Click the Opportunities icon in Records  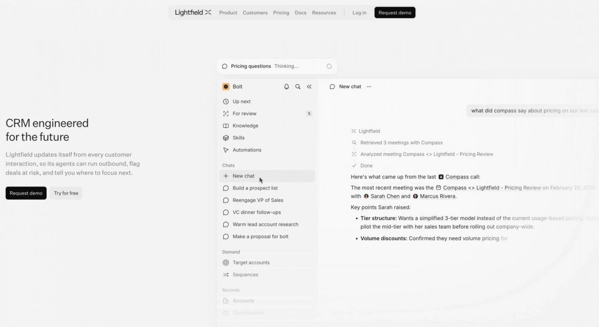[x=226, y=313]
